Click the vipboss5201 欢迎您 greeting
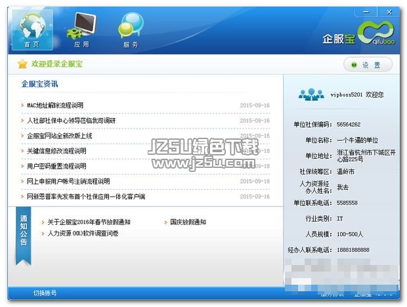 (x=357, y=94)
